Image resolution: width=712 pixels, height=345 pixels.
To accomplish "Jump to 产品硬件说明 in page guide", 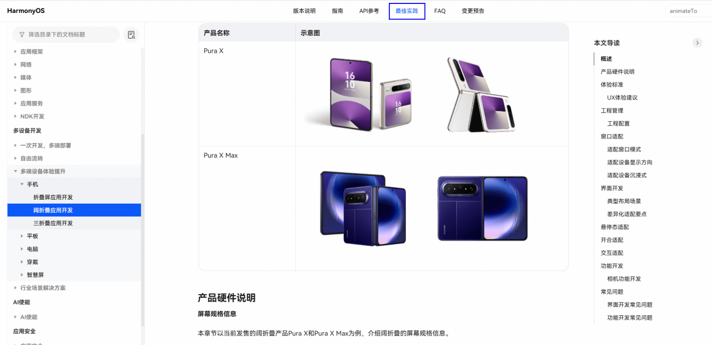I will pos(617,72).
